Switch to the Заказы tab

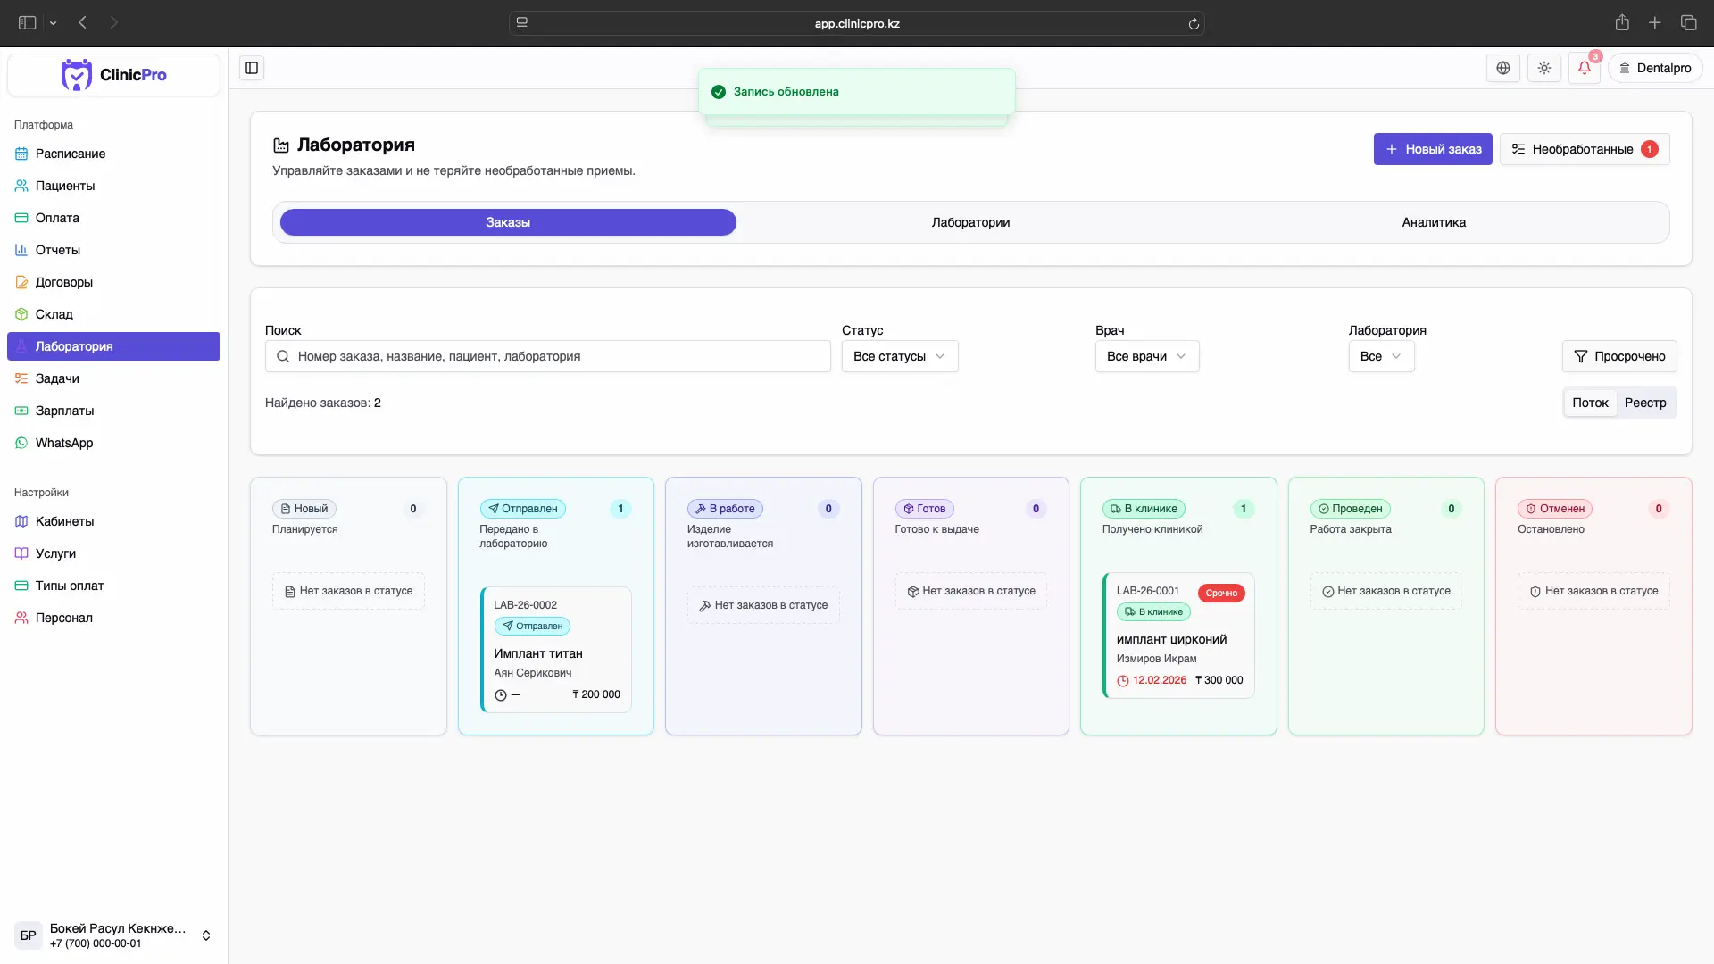pyautogui.click(x=508, y=222)
